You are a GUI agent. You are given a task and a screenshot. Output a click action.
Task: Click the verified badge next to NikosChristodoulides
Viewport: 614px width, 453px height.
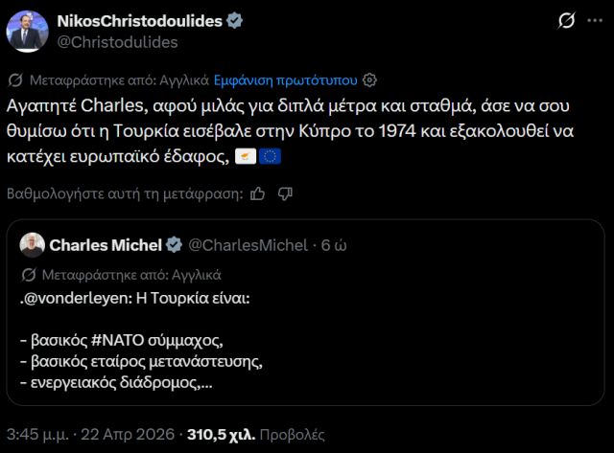234,20
